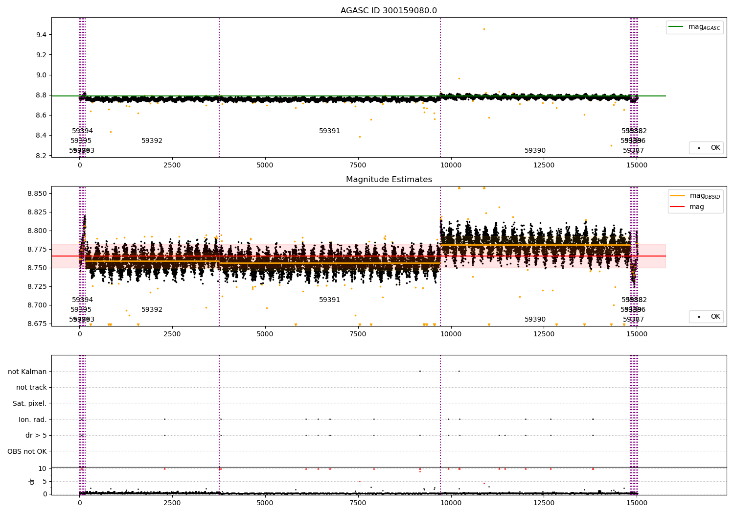Click the orange outlier point near 9.45 magnitude
The width and height of the screenshot is (734, 514).
(x=484, y=29)
